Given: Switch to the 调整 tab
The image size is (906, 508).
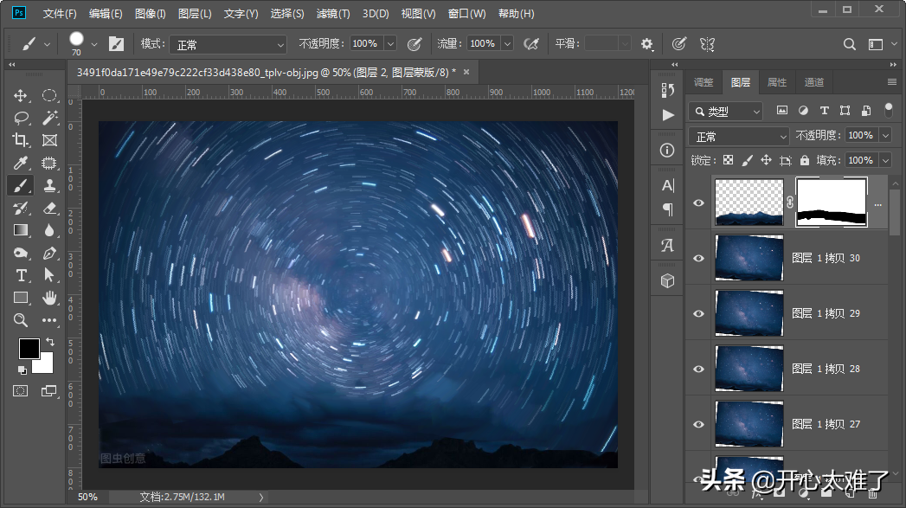Looking at the screenshot, I should (704, 82).
